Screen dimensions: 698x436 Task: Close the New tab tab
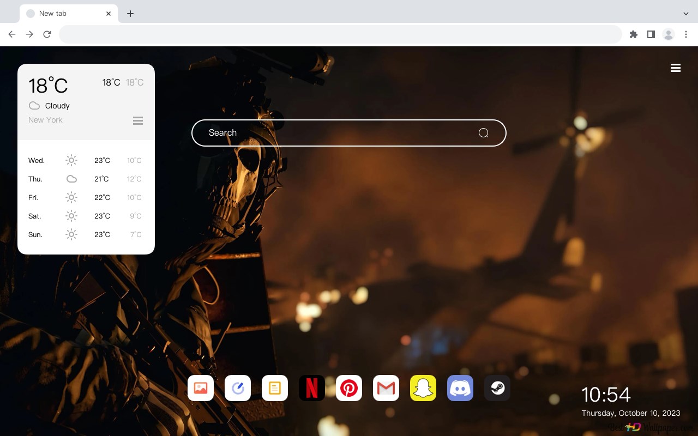coord(109,14)
